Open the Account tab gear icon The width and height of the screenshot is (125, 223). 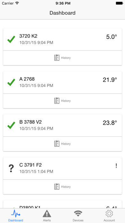[x=109, y=214]
